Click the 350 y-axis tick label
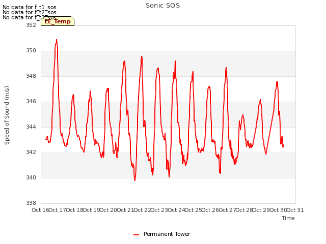 [31, 50]
